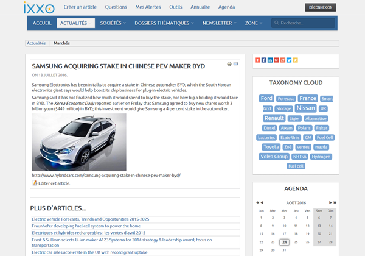The image size is (365, 256).
Task: Email the article via the envelope icon
Action: (x=235, y=63)
